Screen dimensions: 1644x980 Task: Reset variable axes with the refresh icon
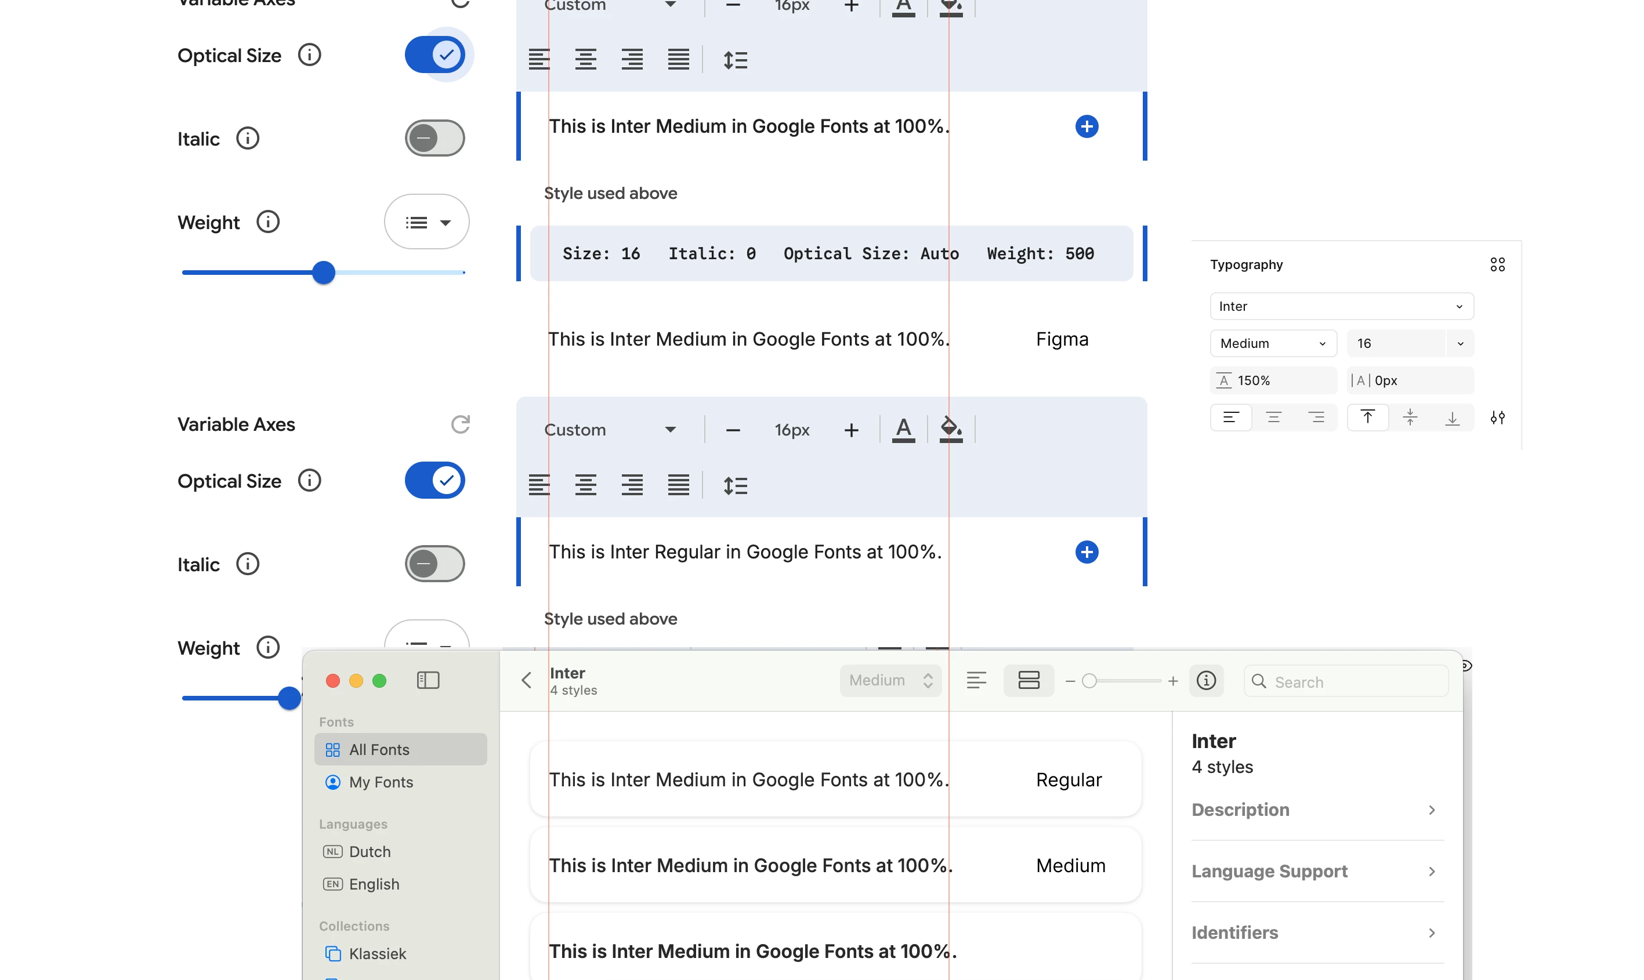click(x=459, y=424)
